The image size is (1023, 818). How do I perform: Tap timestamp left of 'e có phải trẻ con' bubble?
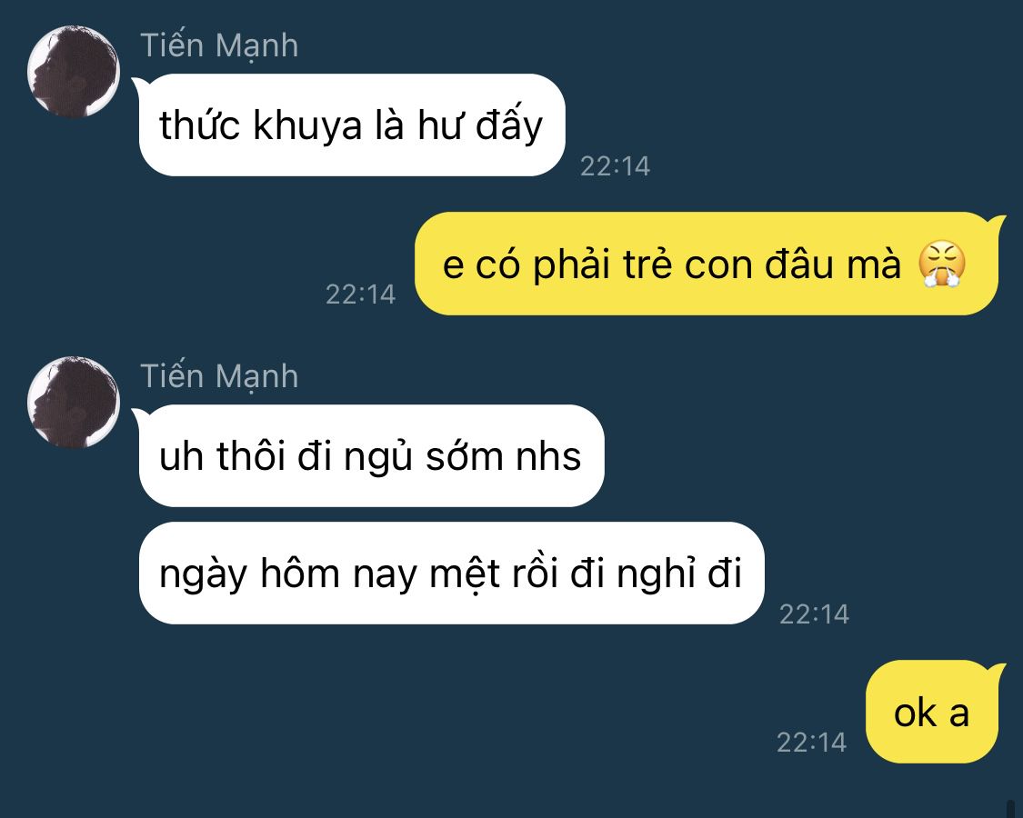(360, 294)
